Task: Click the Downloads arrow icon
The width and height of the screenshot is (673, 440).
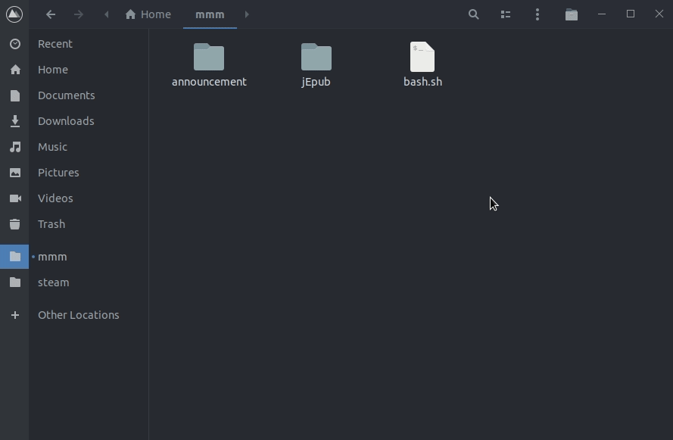Action: [x=15, y=121]
